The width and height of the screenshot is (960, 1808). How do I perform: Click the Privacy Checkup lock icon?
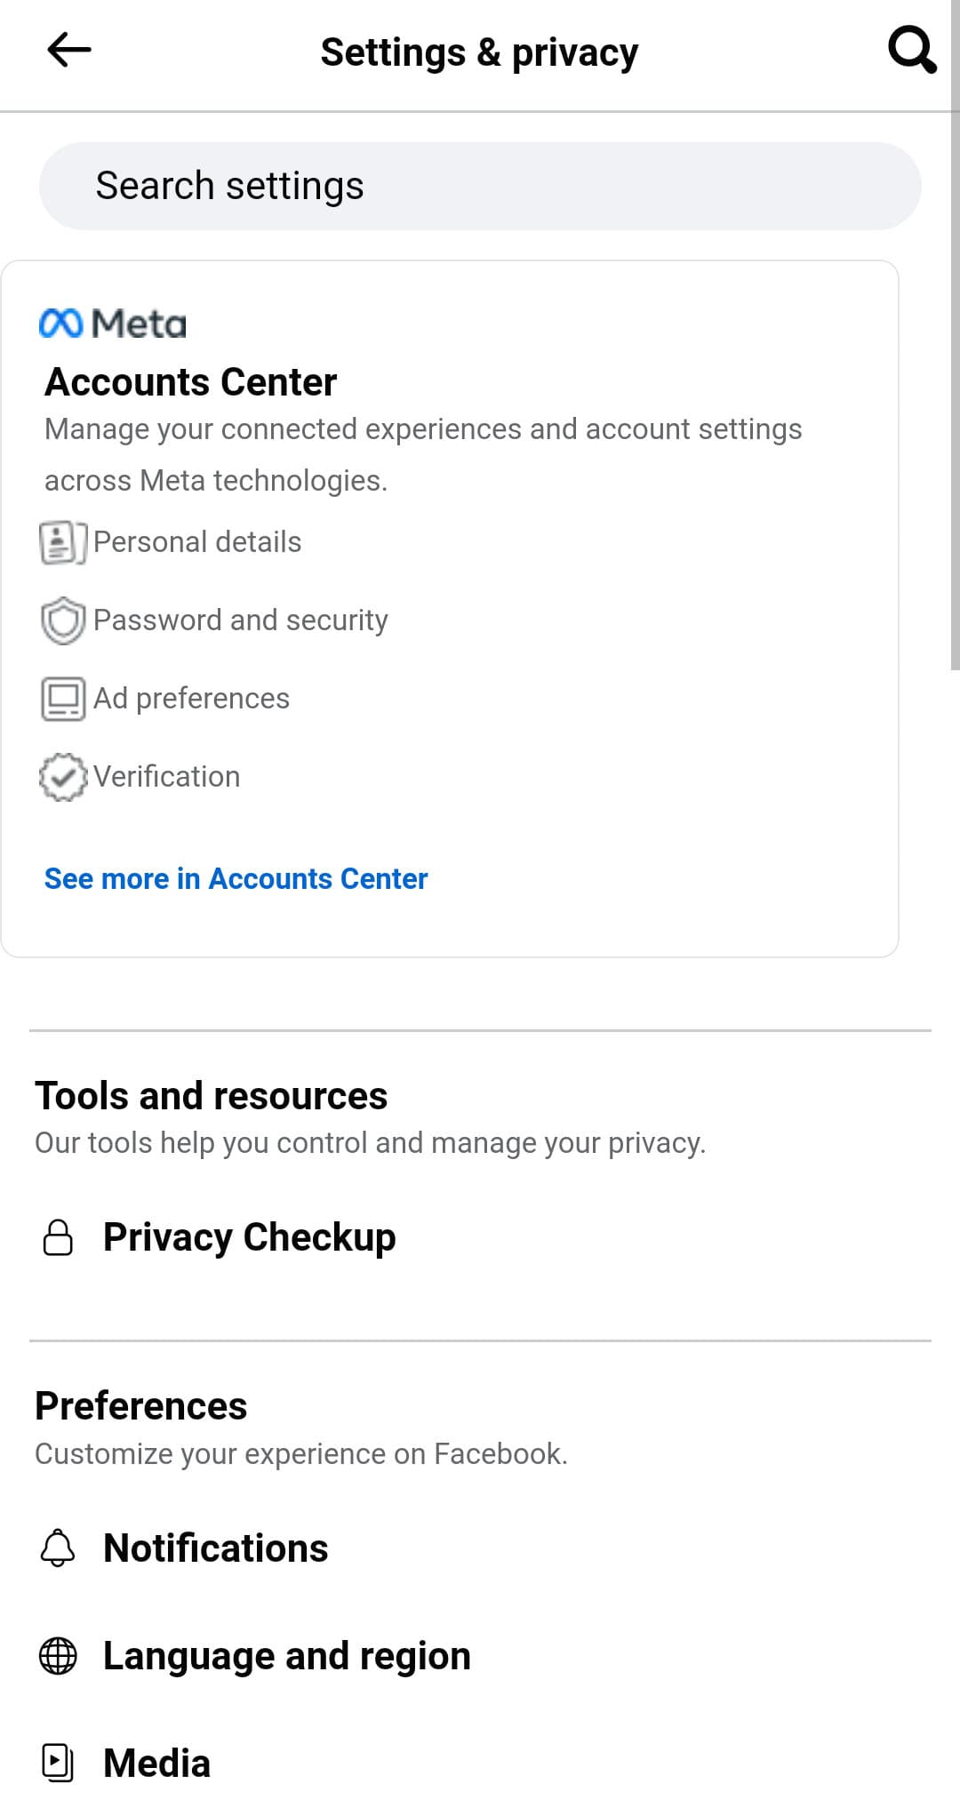58,1237
